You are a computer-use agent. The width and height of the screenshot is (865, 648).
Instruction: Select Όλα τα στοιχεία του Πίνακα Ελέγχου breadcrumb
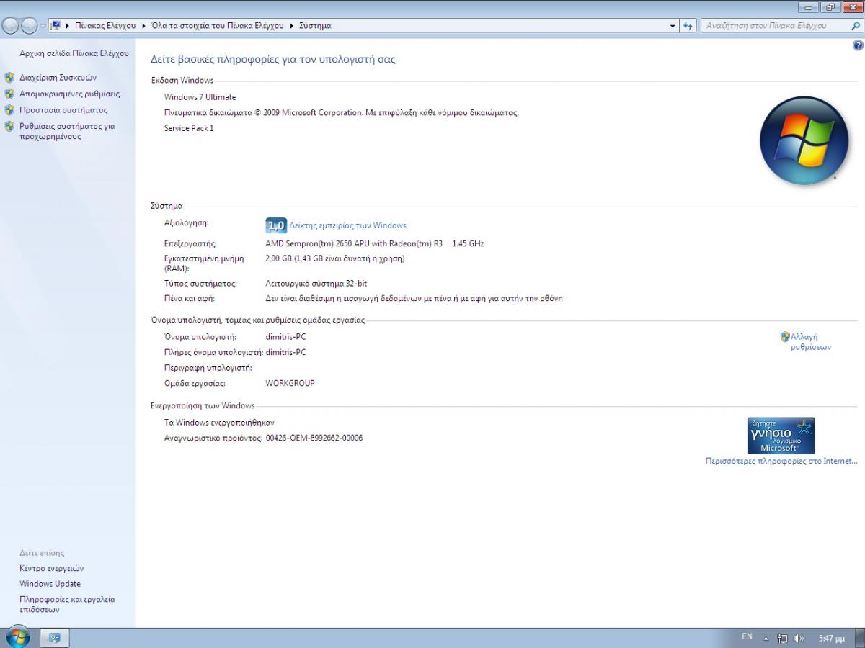point(217,26)
